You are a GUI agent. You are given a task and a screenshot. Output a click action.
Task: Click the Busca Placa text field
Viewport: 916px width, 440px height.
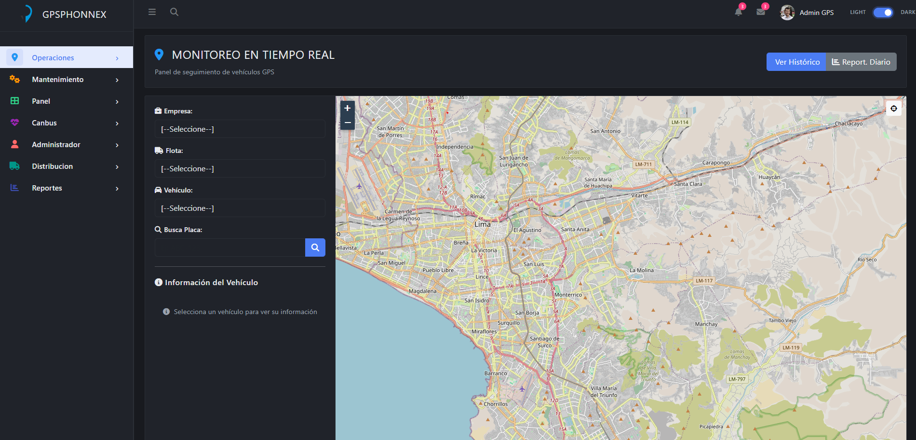(229, 247)
